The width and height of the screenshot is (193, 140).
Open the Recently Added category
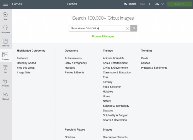[27, 63]
